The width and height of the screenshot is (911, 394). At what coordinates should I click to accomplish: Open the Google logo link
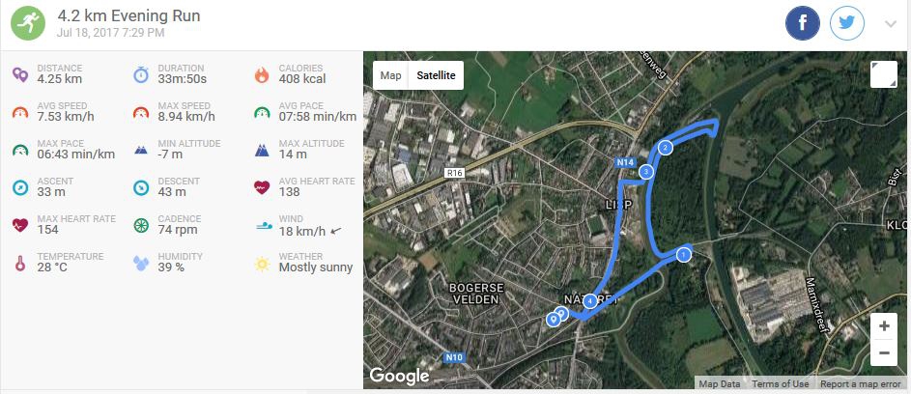coord(399,376)
